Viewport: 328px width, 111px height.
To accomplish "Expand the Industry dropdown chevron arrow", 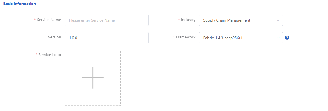I will (278, 20).
